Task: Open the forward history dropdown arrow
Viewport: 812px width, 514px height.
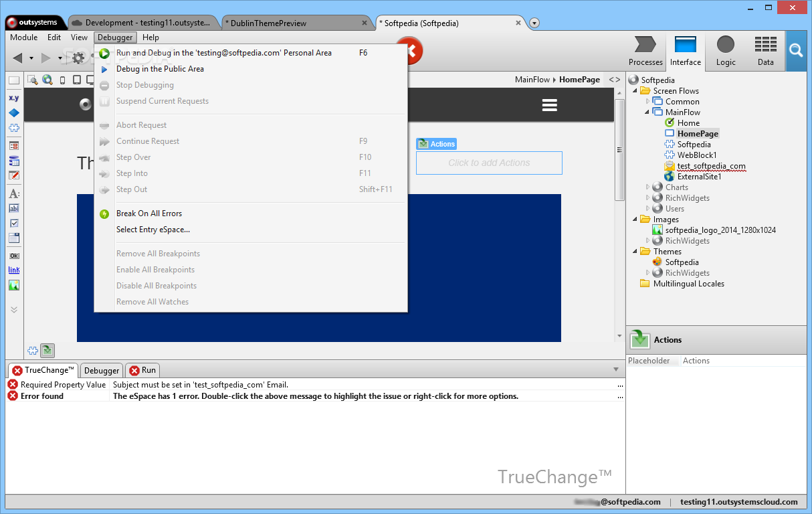Action: [x=60, y=58]
